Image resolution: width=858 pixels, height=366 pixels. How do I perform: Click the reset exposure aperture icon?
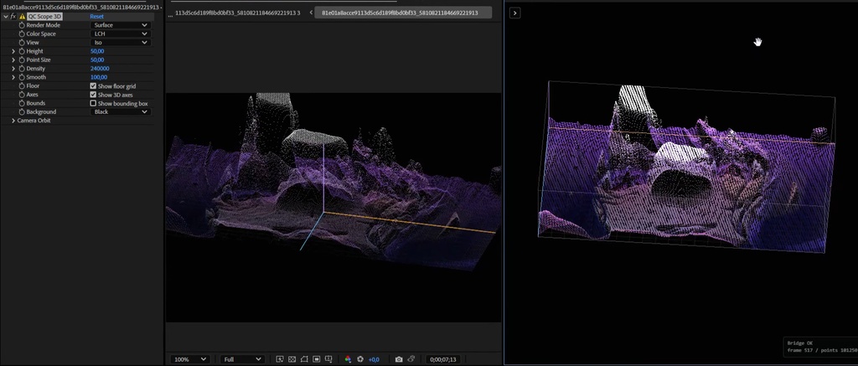point(360,359)
